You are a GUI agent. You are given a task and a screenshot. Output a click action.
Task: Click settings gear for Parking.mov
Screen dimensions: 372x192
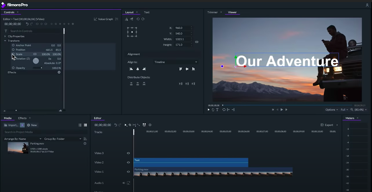tap(85, 144)
